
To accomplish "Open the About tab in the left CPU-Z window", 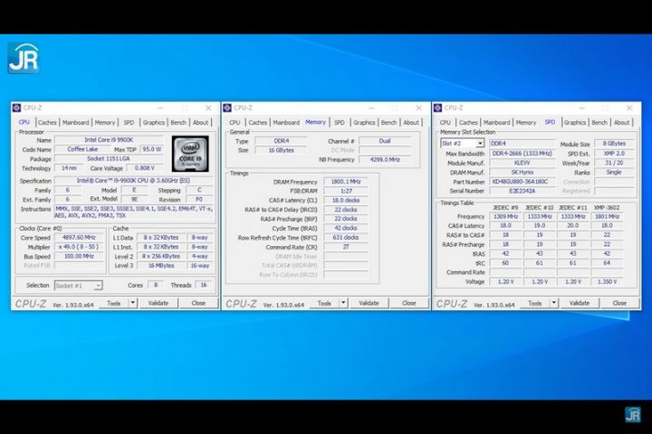I will tap(200, 123).
